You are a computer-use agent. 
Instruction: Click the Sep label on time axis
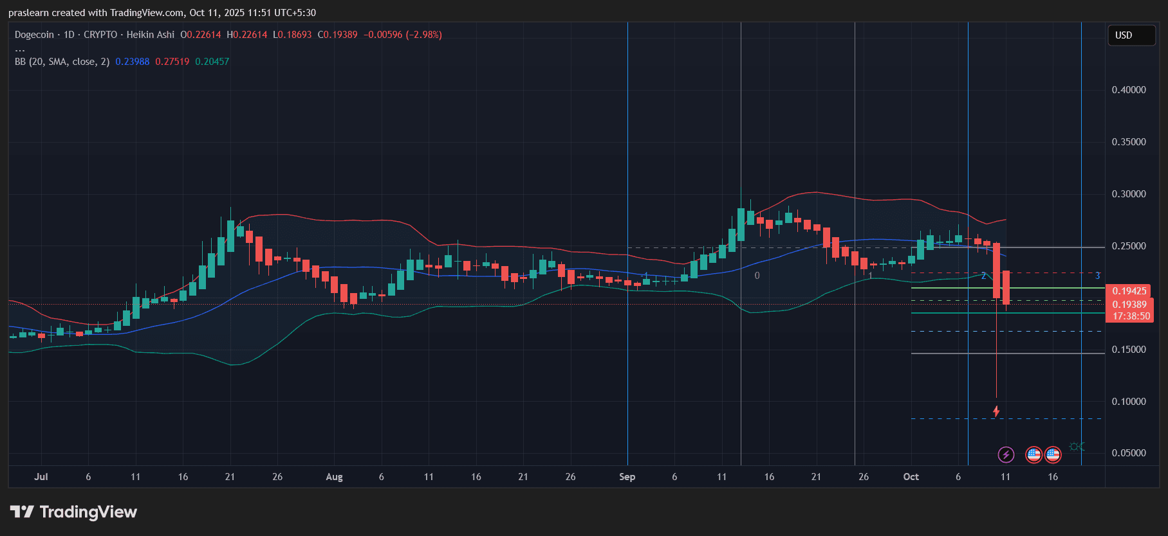(627, 477)
